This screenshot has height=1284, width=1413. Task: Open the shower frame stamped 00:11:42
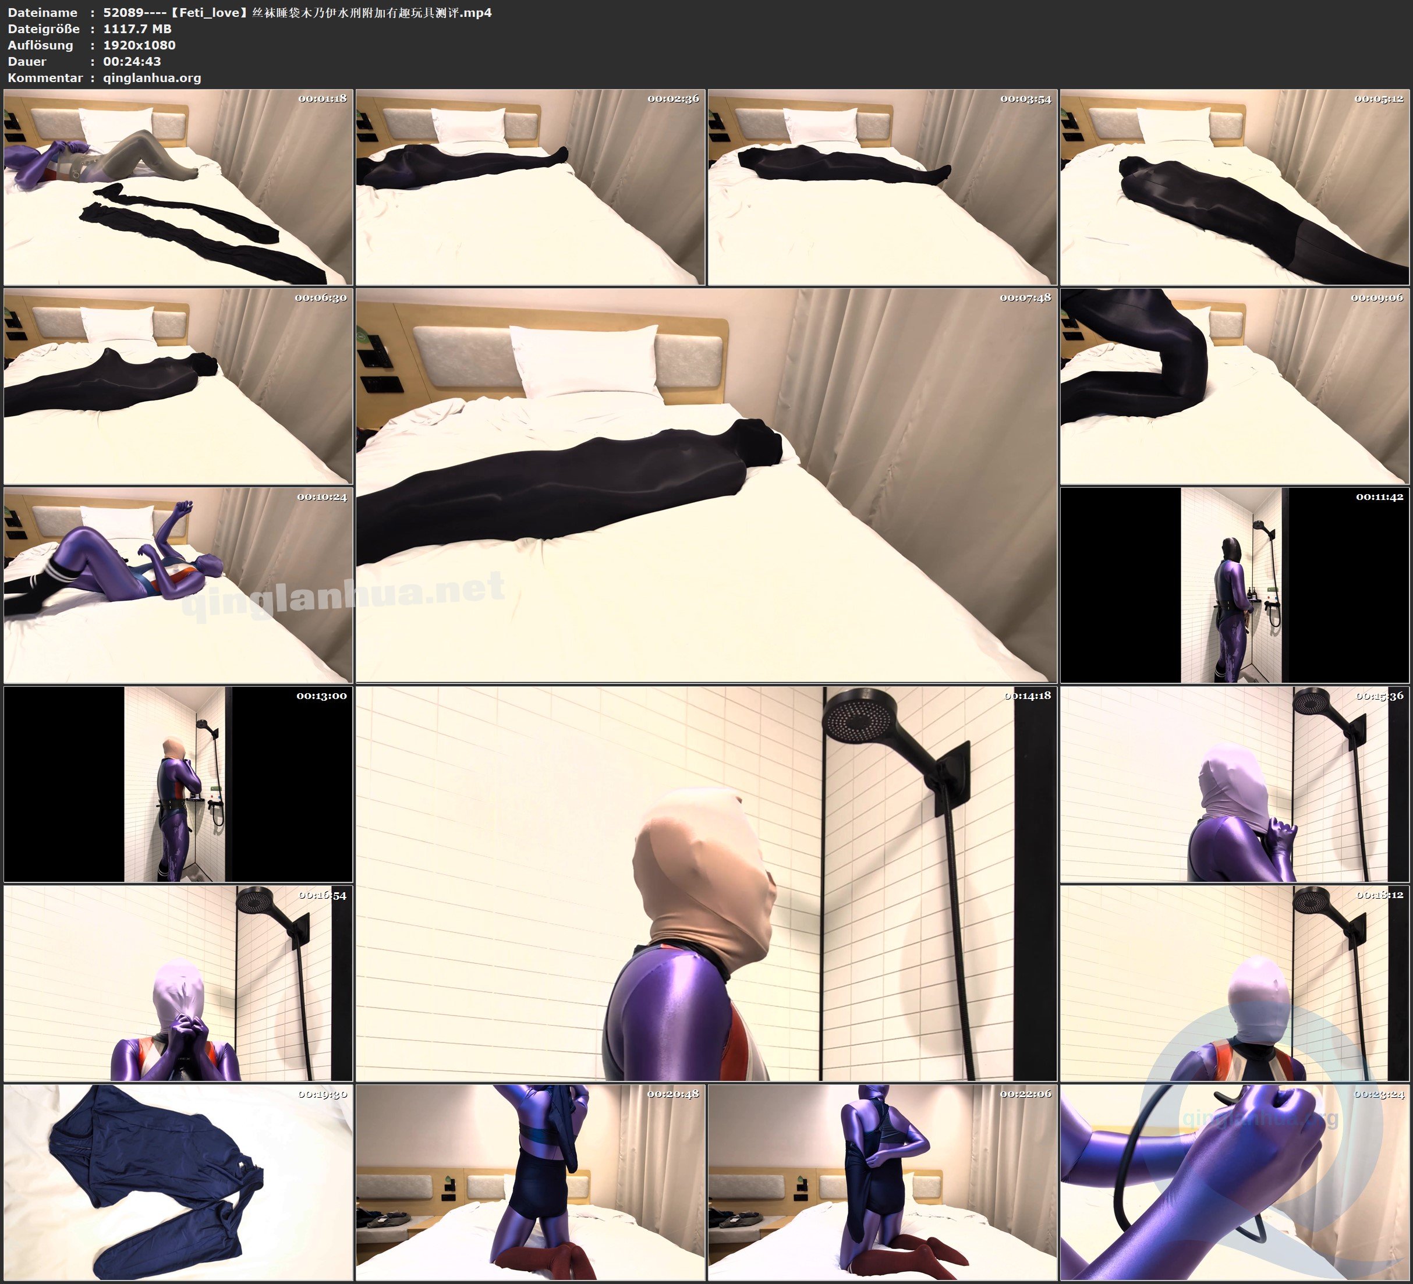tap(1235, 585)
